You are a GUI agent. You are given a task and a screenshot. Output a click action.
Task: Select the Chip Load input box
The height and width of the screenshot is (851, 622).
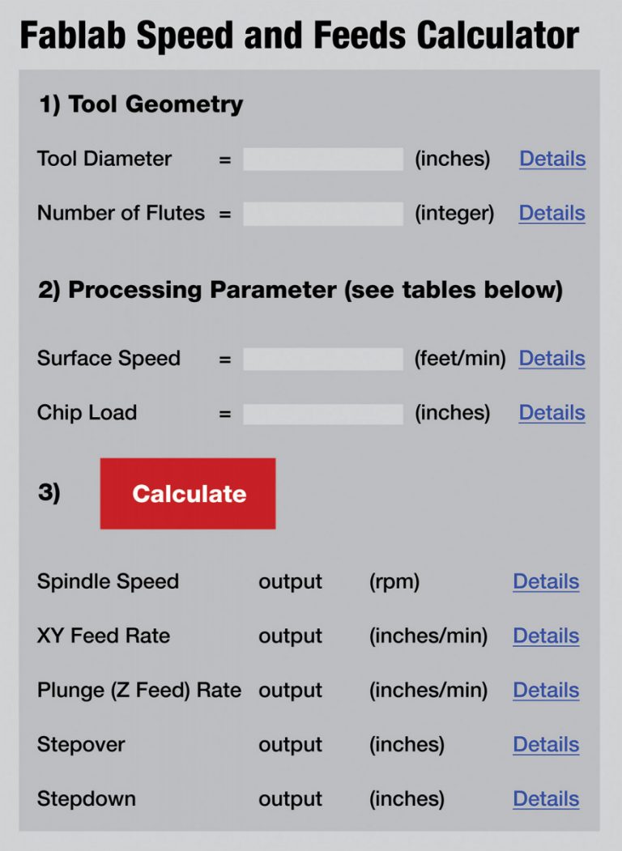pos(323,412)
